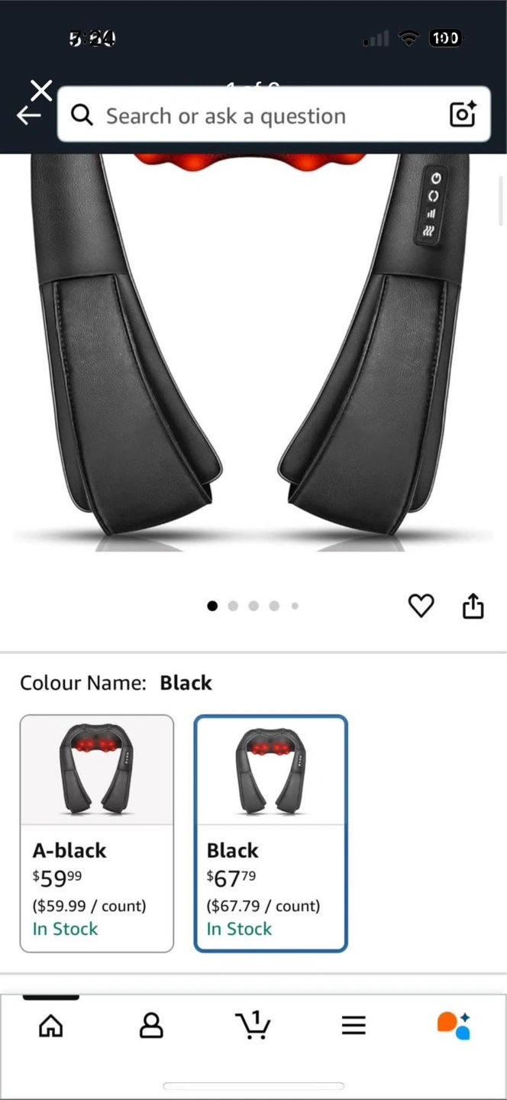The width and height of the screenshot is (507, 1100).
Task: Launch the Rufus AI assistant icon
Action: click(454, 1025)
